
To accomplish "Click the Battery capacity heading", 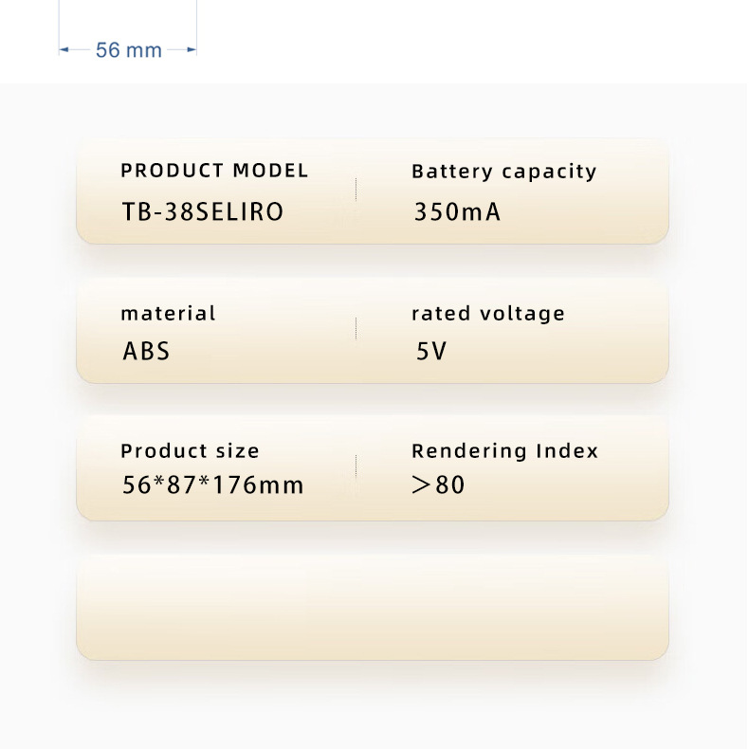I will click(x=503, y=172).
